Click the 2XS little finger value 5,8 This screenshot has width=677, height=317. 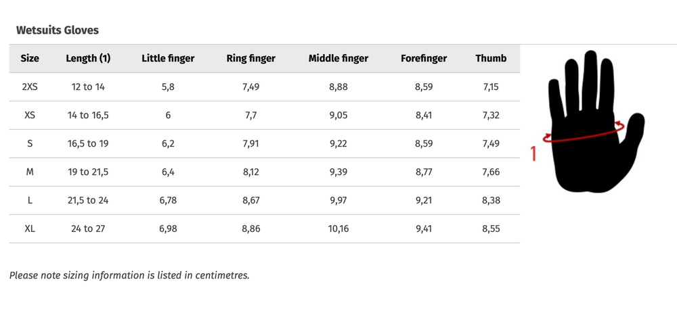[x=168, y=87]
